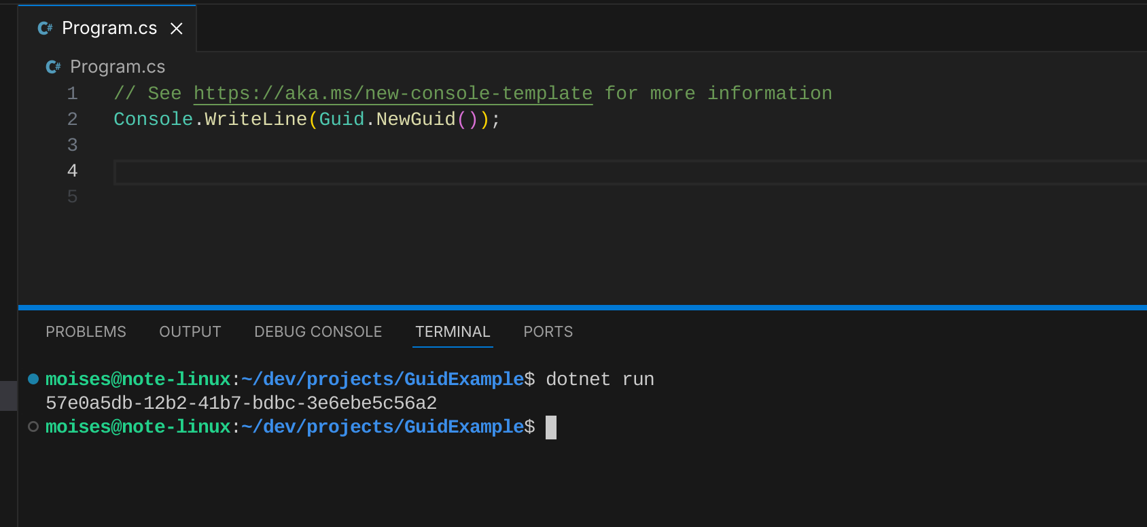
Task: Click the 'for more information' comment text
Action: (x=718, y=93)
